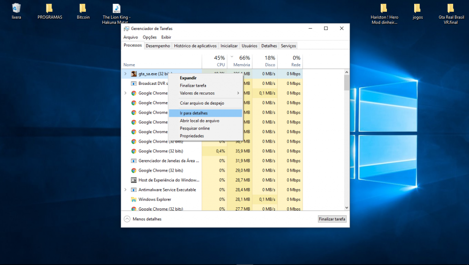The image size is (469, 265).
Task: Choose Criar arquivo de despejo
Action: pos(205,103)
